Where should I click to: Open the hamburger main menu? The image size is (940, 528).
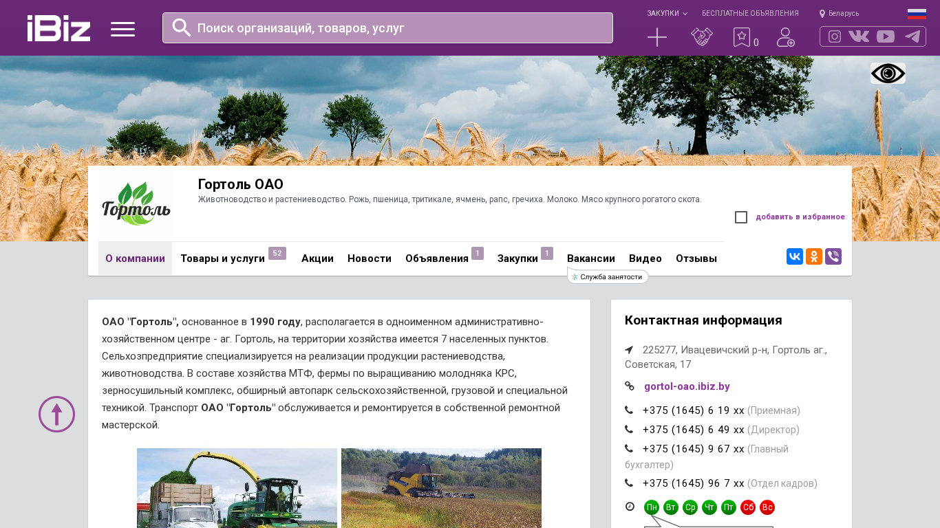[x=122, y=29]
